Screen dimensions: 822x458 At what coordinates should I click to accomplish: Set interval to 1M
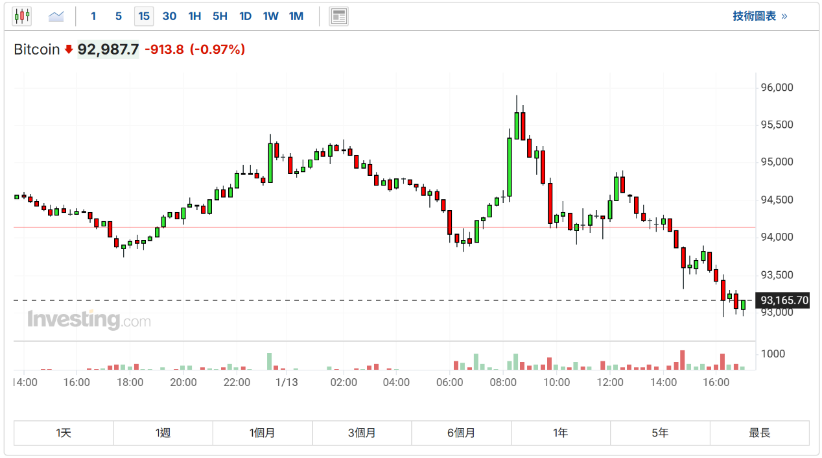[x=296, y=16]
